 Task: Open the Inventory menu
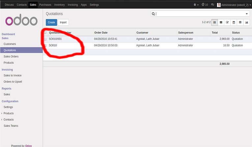(x=59, y=5)
